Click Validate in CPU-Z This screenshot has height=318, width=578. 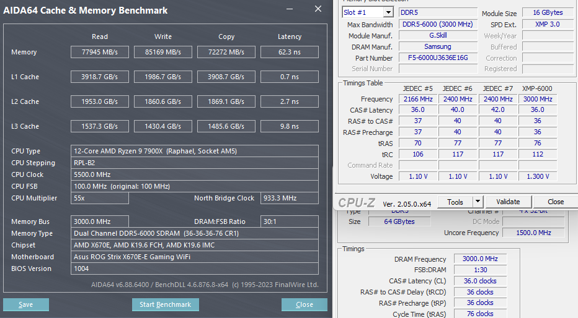click(x=508, y=202)
